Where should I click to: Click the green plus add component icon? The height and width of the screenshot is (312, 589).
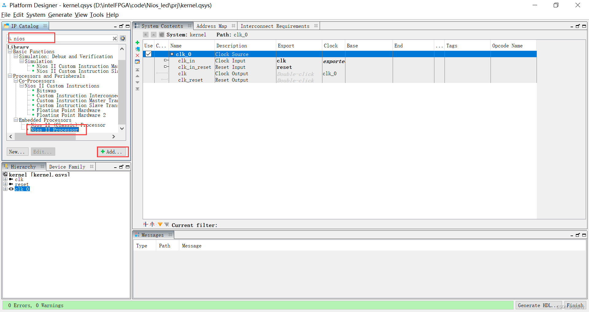137,43
